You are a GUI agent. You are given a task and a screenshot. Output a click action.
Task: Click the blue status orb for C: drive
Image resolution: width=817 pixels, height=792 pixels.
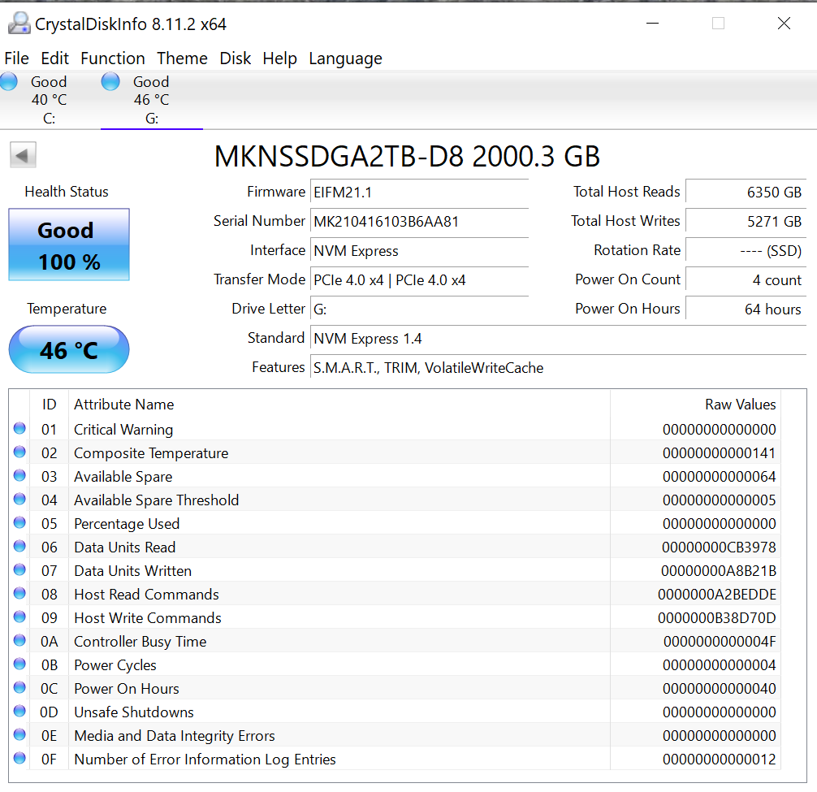click(x=9, y=81)
